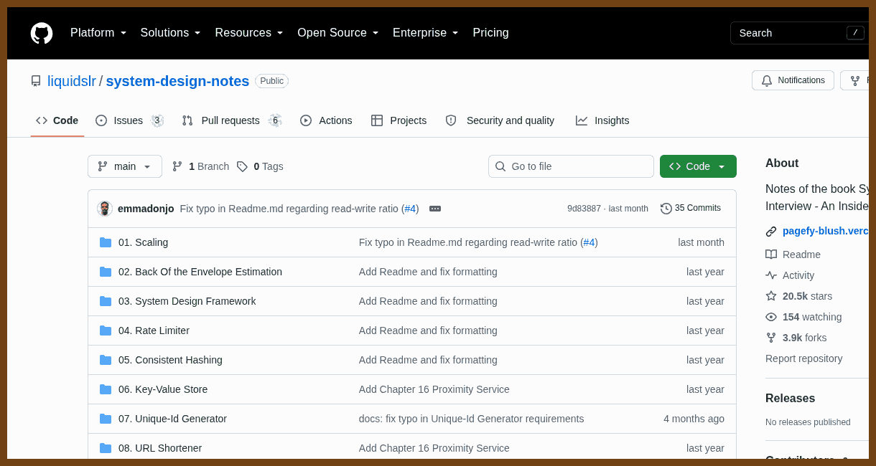View the 35 Commits history
Screen dimensions: 876x466
tap(691, 209)
